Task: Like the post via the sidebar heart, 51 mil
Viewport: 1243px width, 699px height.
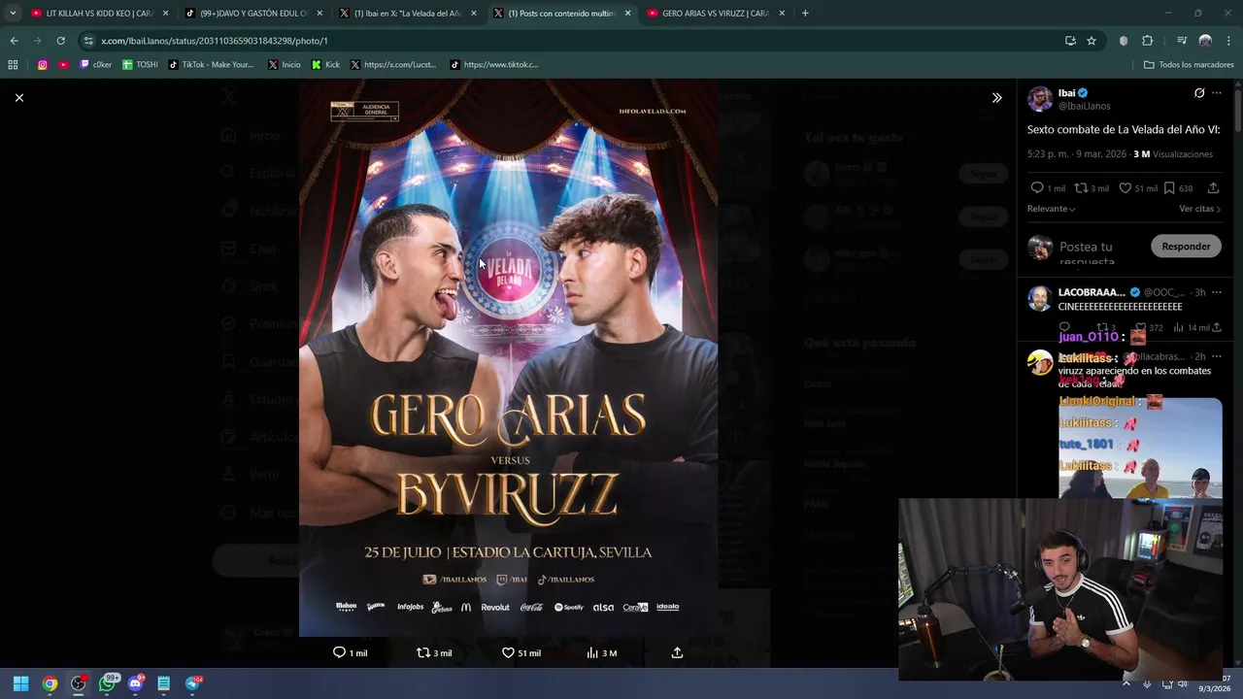Action: (x=1125, y=188)
